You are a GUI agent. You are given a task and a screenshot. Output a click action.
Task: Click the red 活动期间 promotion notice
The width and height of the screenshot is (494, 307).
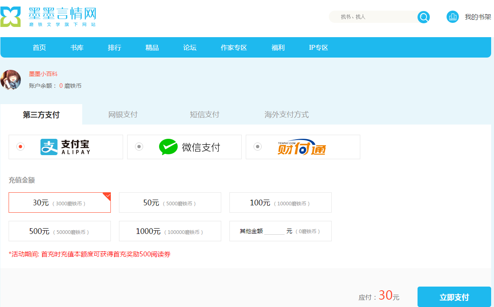pyautogui.click(x=90, y=254)
